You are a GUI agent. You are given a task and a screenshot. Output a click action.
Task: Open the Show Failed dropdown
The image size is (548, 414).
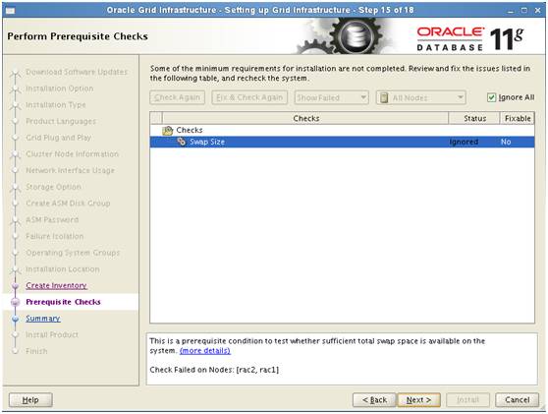pos(331,97)
